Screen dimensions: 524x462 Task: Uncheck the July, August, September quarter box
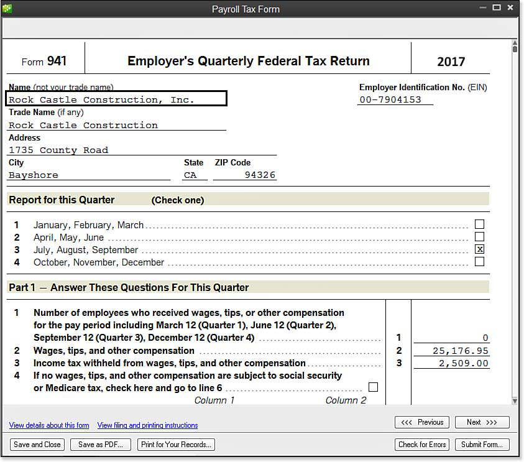pyautogui.click(x=479, y=249)
